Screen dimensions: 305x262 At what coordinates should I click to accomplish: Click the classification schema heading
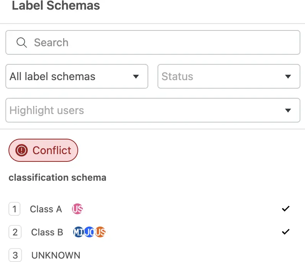point(57,178)
